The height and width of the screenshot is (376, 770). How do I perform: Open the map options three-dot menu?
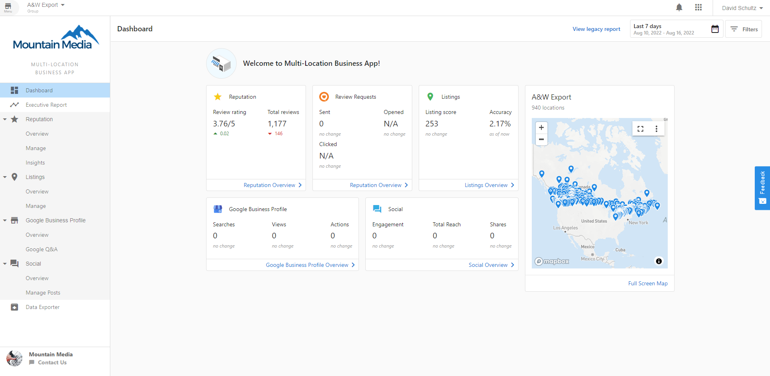[x=657, y=129]
